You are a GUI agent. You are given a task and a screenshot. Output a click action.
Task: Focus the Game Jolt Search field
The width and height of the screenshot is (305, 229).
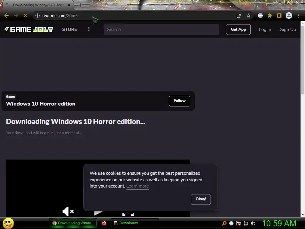161,30
